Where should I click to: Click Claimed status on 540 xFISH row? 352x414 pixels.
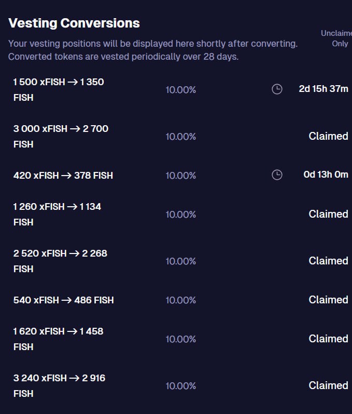coord(328,300)
